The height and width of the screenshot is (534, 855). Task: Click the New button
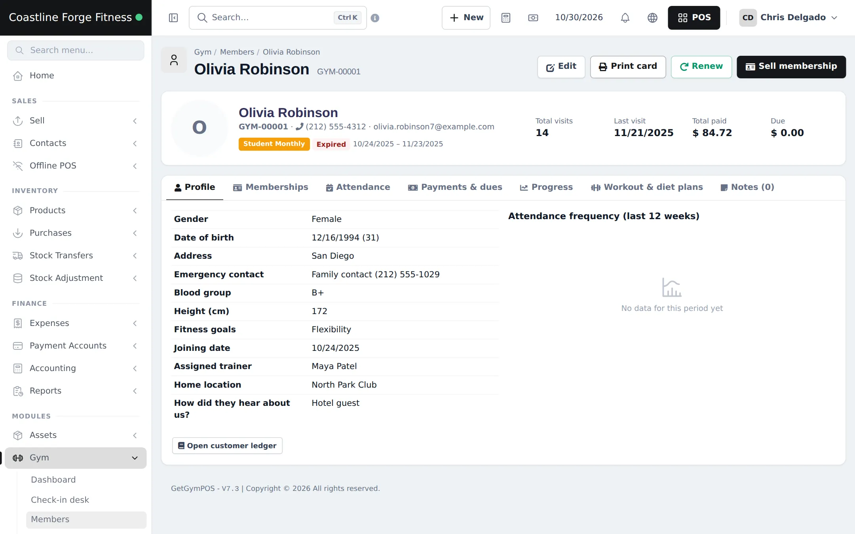[x=466, y=18]
